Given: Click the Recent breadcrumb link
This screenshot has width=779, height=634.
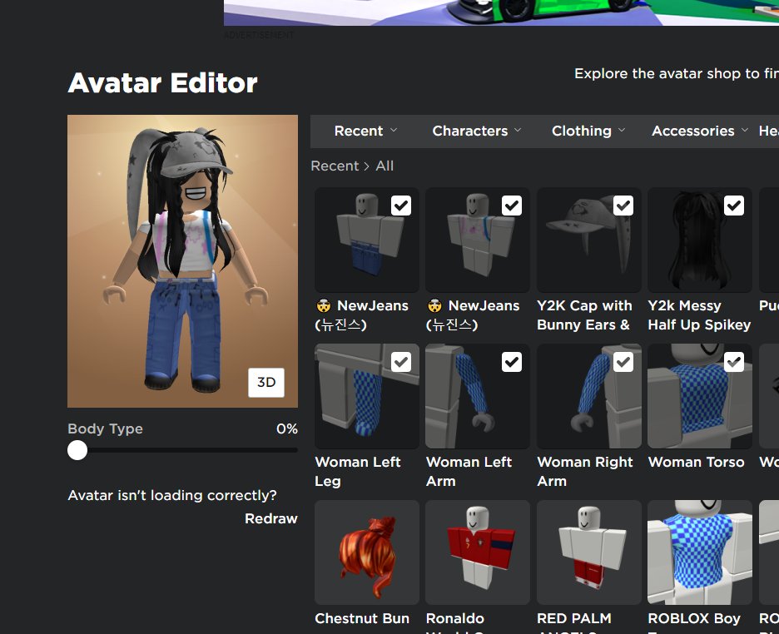Looking at the screenshot, I should [335, 166].
